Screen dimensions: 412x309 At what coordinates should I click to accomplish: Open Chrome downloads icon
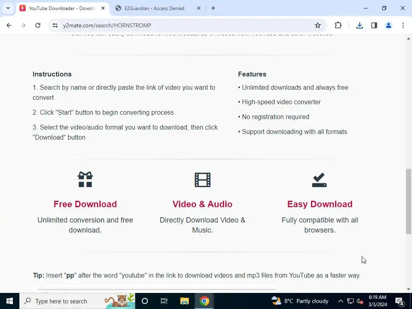click(x=359, y=25)
